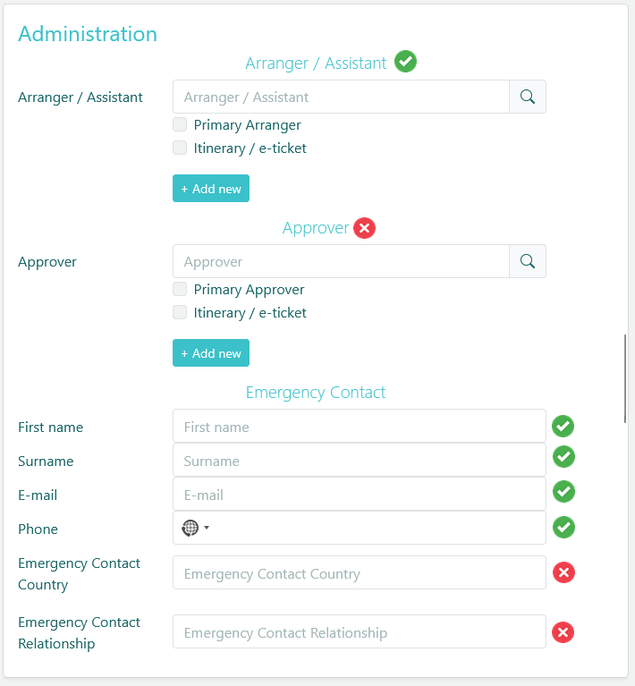This screenshot has width=635, height=686.
Task: Toggle Itinerary / e-ticket checkbox under Arranger
Action: coord(180,148)
